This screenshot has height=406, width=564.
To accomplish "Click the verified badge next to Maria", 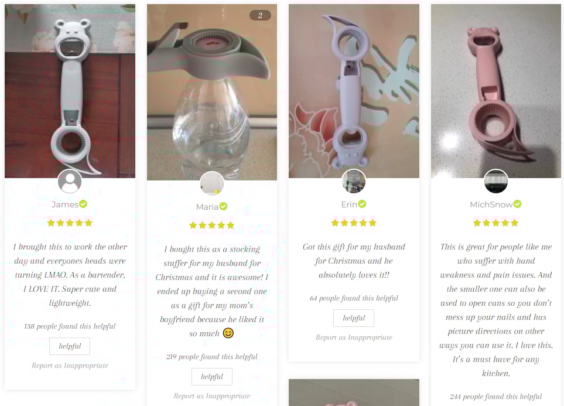I will 223,206.
